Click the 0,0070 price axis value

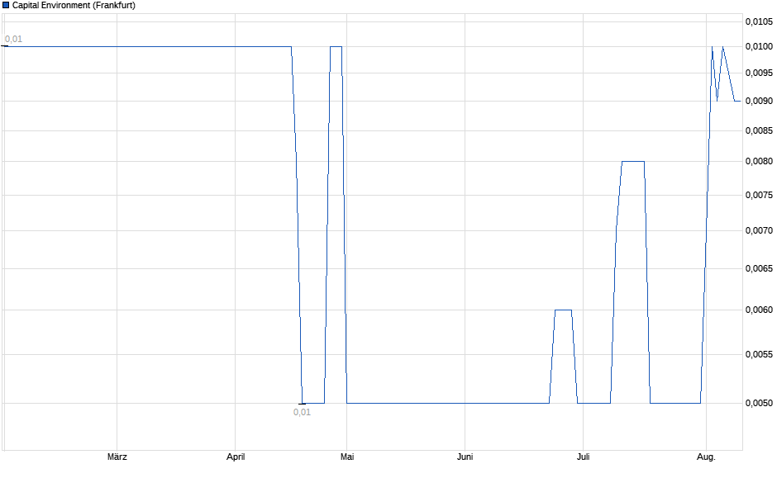point(759,230)
